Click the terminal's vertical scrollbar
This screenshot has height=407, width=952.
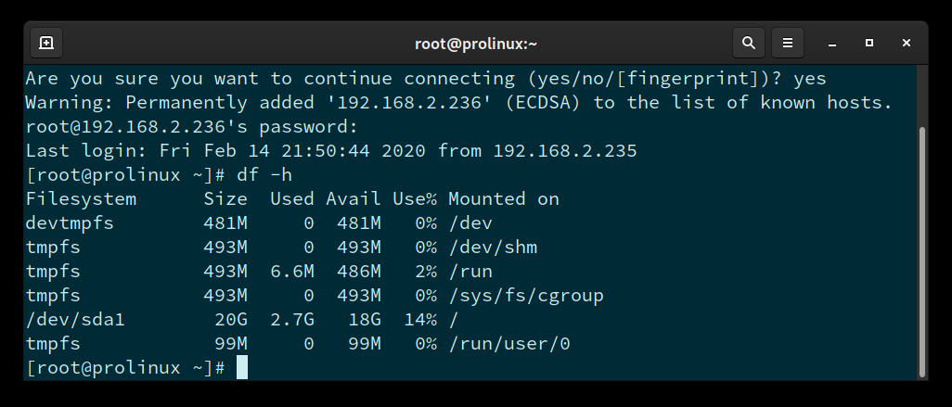[921, 250]
